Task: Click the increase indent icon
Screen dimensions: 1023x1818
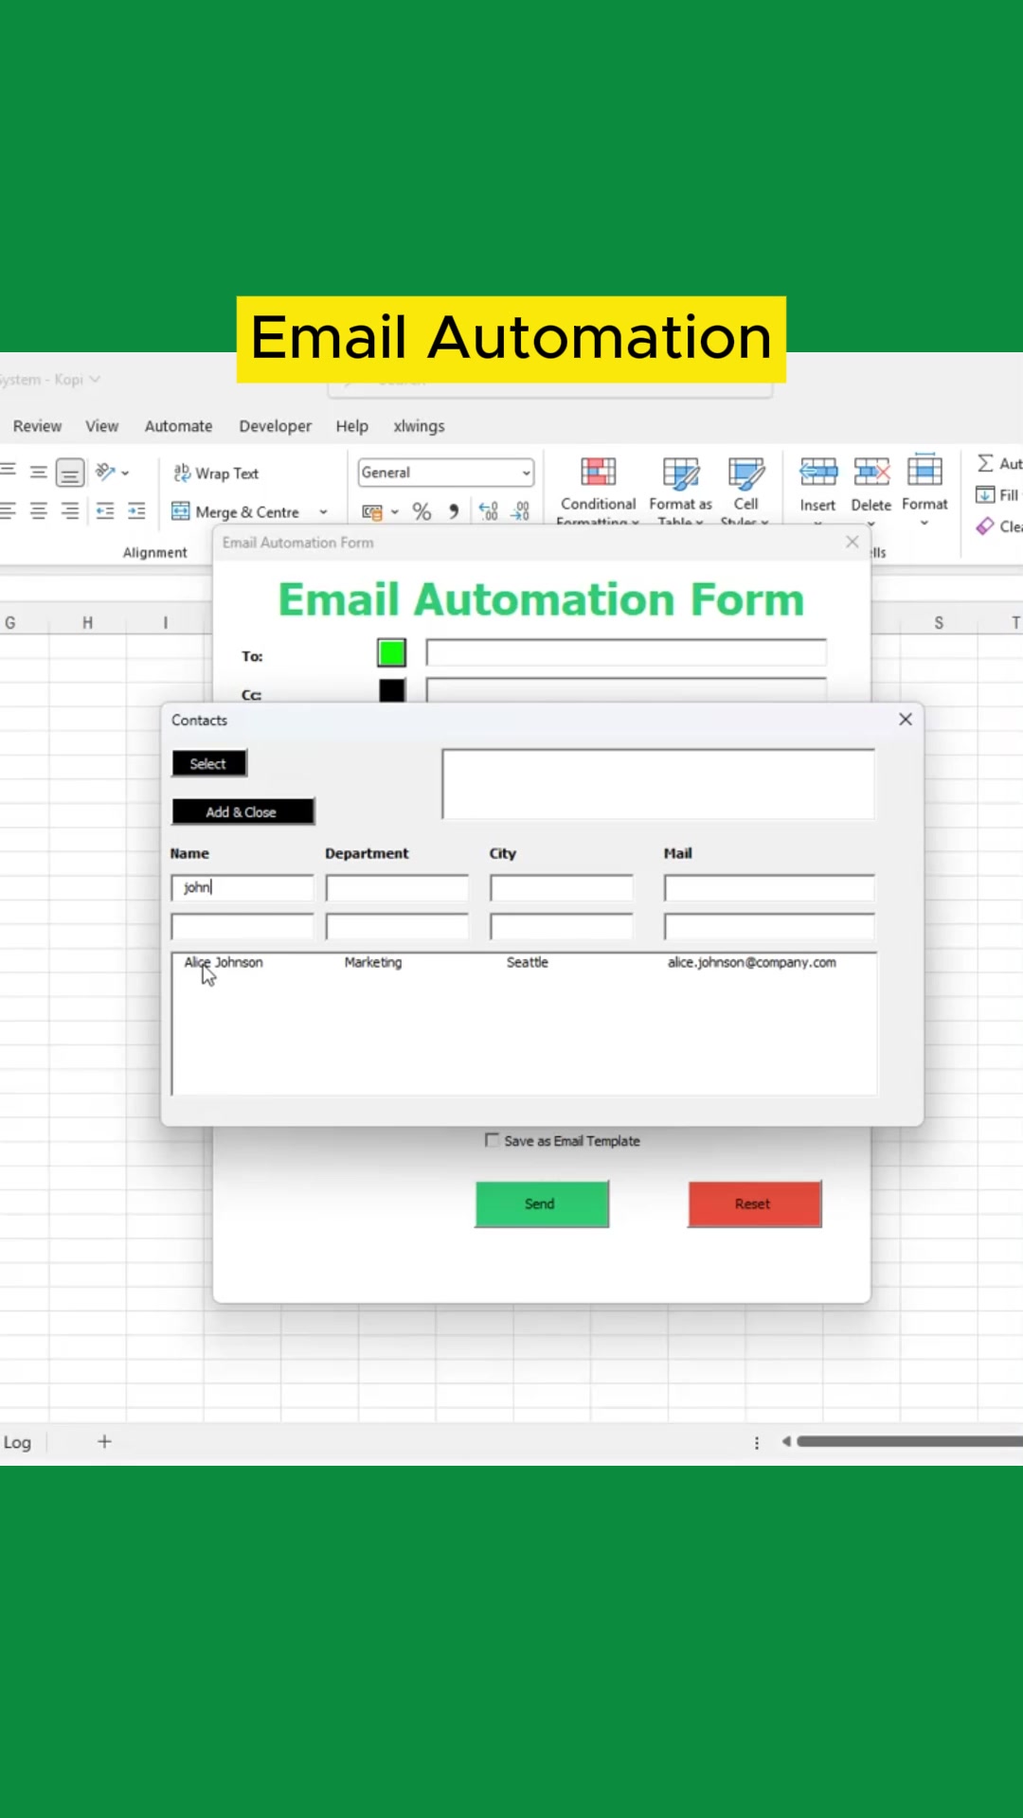Action: tap(137, 511)
